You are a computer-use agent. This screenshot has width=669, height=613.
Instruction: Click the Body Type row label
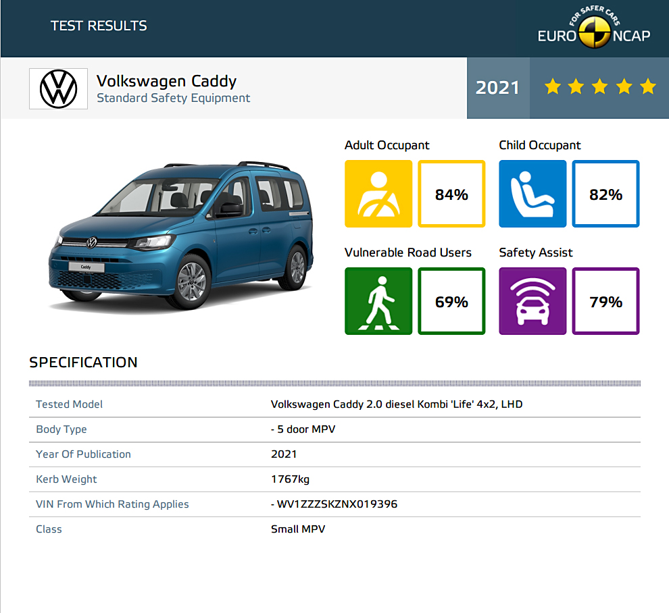click(x=61, y=429)
